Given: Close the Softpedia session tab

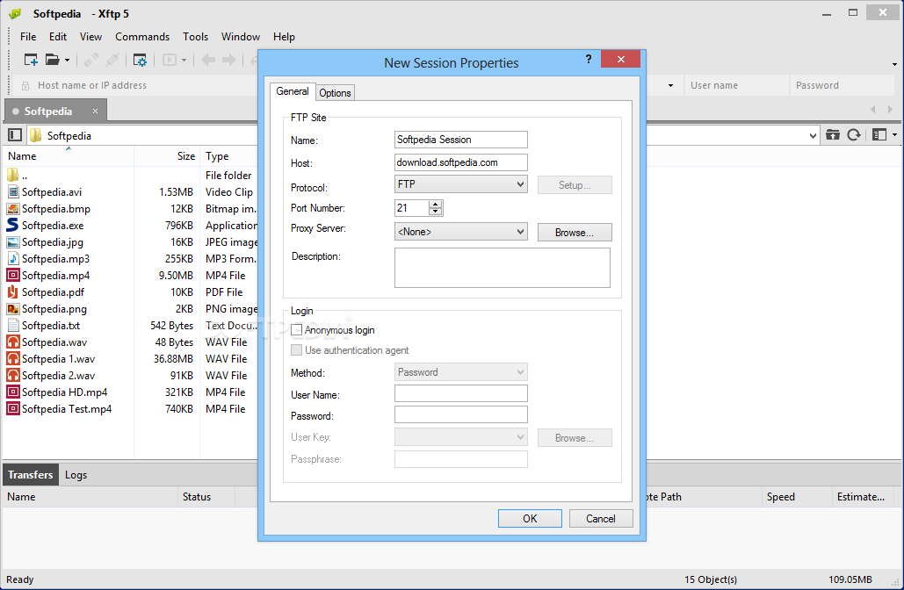Looking at the screenshot, I should (x=95, y=111).
